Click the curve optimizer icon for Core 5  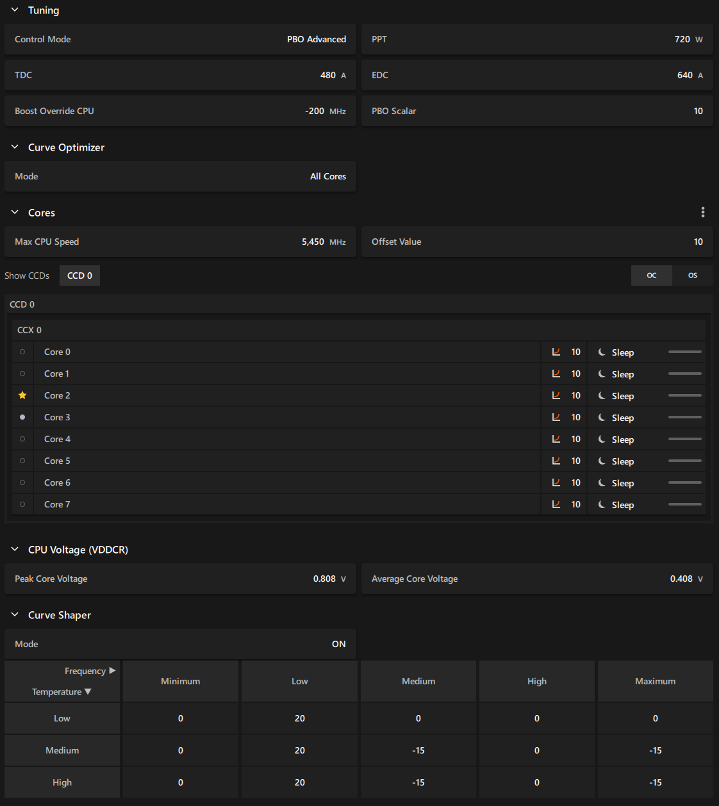point(556,461)
